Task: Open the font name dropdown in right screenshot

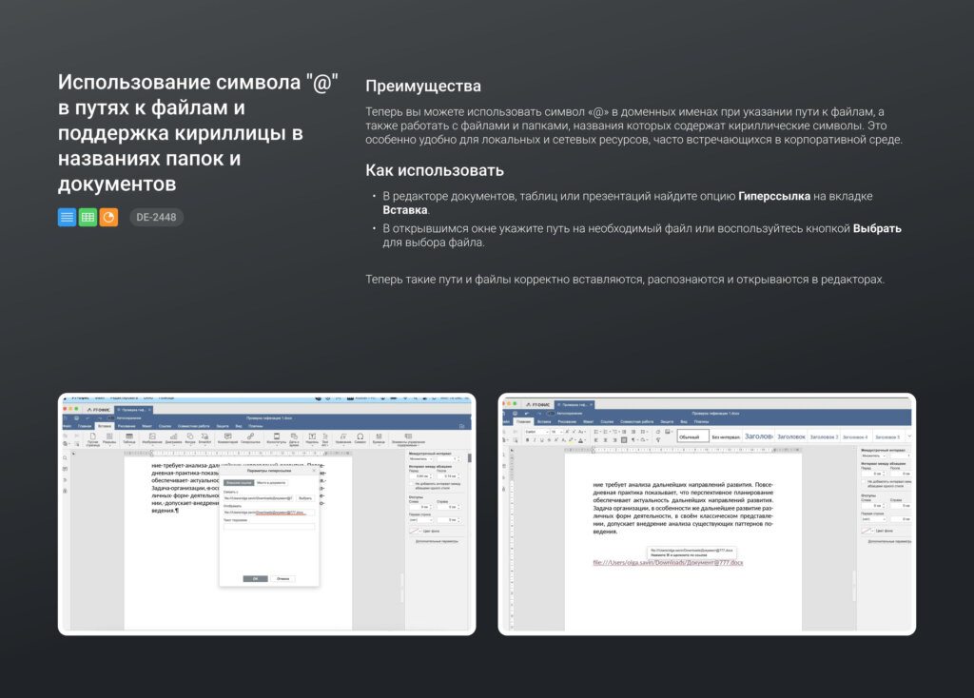Action: point(536,432)
